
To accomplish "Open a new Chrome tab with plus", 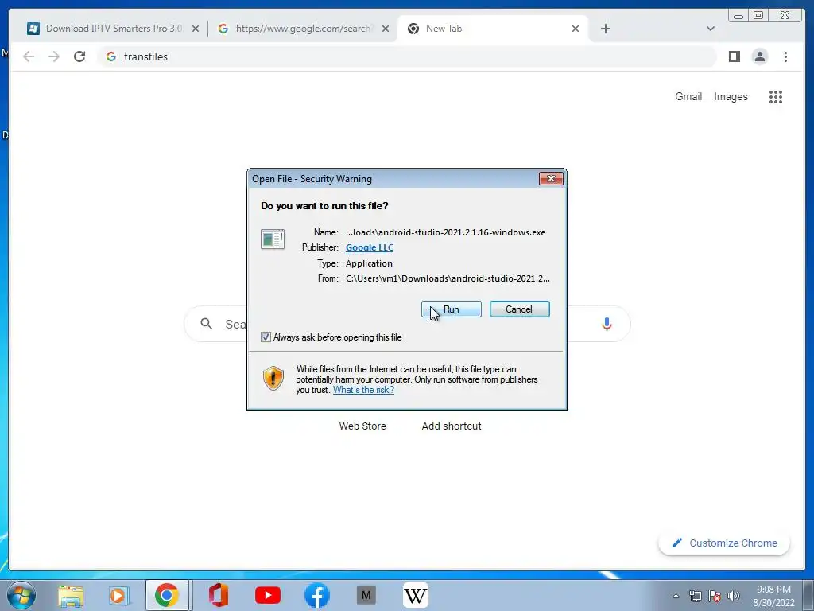I will coord(605,29).
